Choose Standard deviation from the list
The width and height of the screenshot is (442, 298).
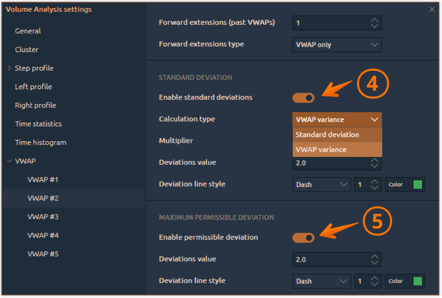(x=337, y=135)
